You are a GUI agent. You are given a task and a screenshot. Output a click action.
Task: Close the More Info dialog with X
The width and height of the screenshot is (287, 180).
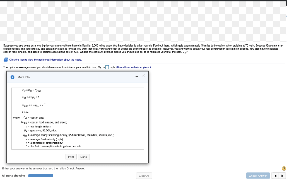(143, 76)
